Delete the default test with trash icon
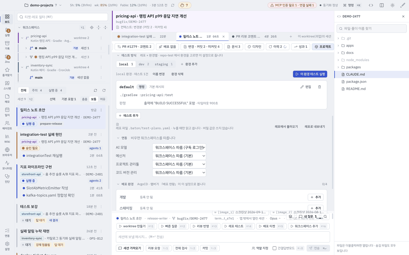The height and width of the screenshot is (255, 409). pos(320,87)
